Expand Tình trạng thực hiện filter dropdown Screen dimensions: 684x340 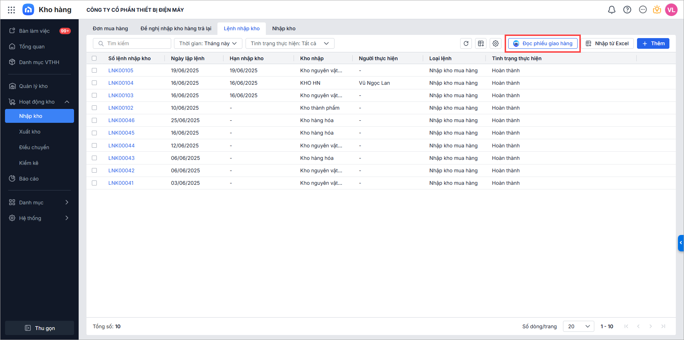click(x=290, y=43)
